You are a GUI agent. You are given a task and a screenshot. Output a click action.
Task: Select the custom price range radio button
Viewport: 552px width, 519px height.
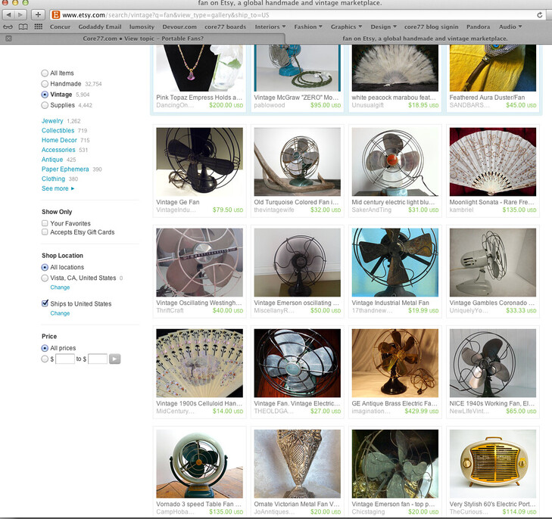(x=45, y=359)
